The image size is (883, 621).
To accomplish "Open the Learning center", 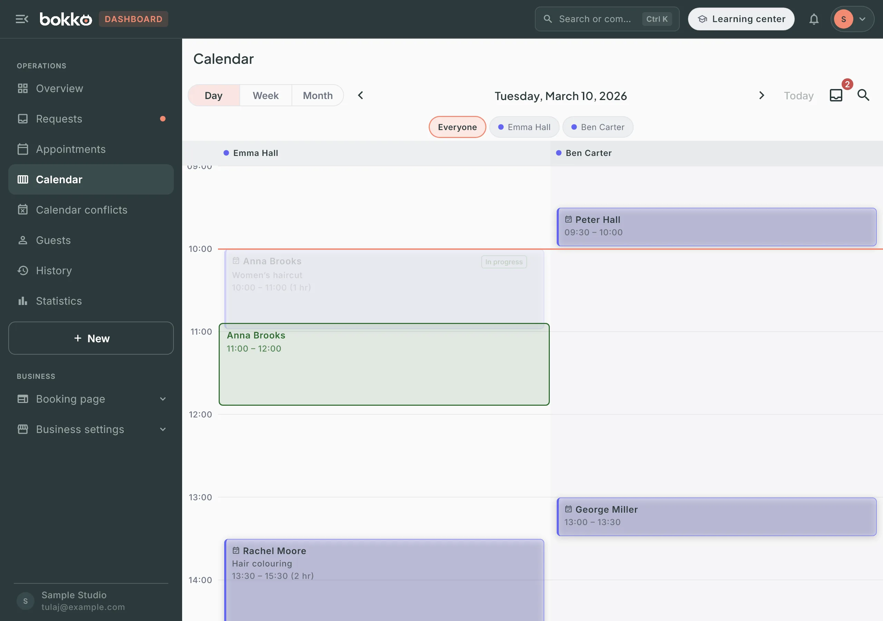I will [x=741, y=19].
